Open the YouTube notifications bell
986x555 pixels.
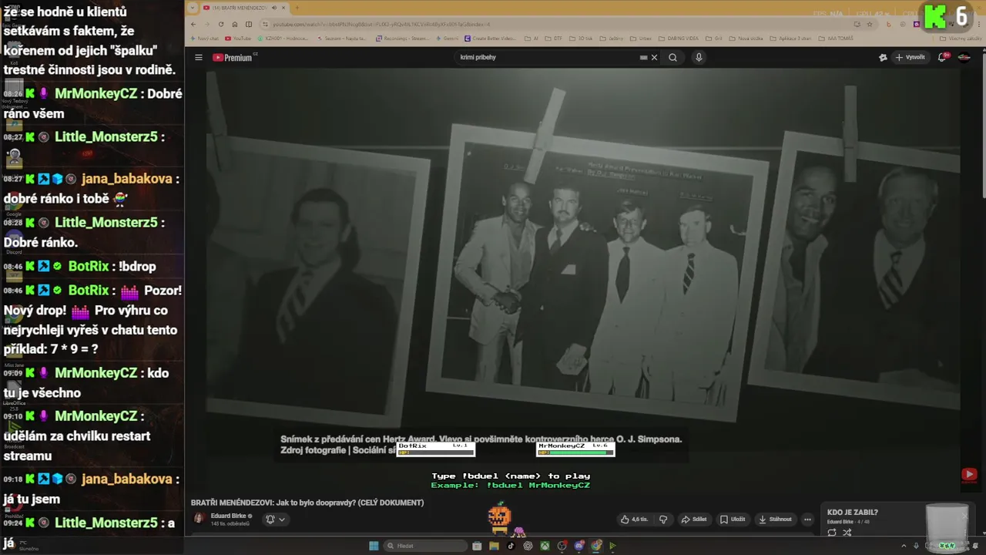[x=943, y=57]
